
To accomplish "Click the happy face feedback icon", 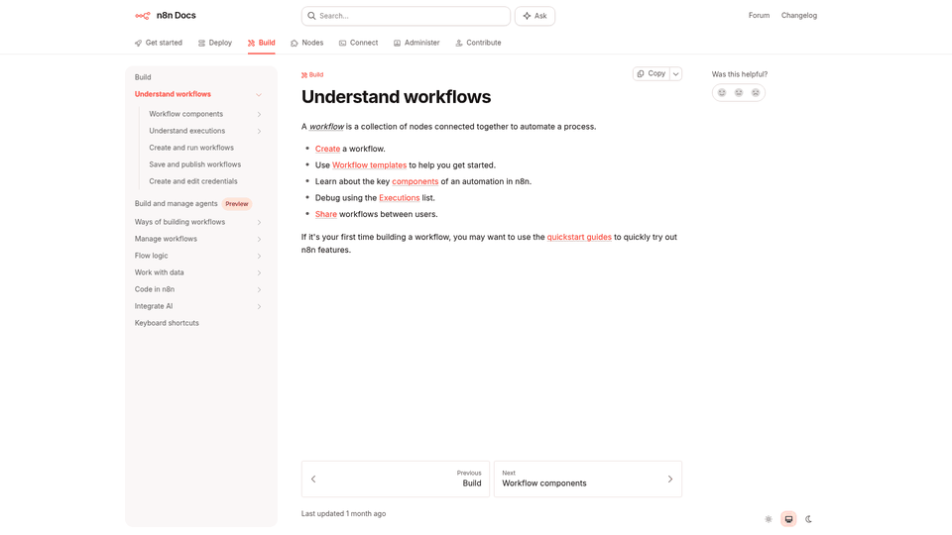I will (722, 93).
